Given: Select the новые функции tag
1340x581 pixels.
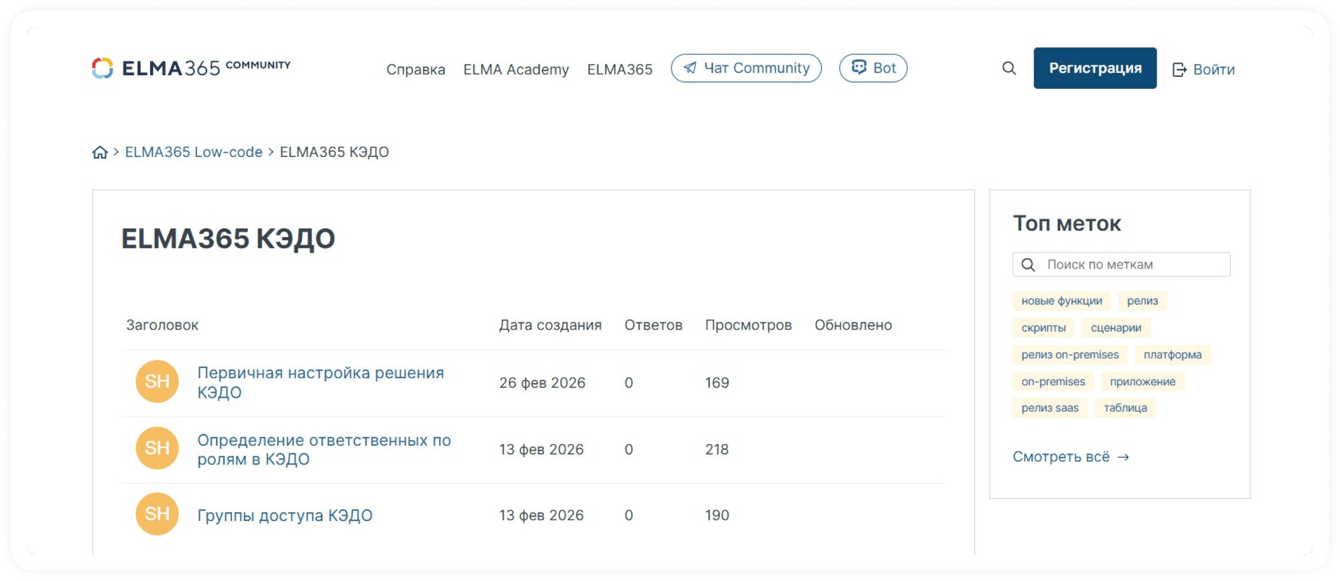Looking at the screenshot, I should tap(1061, 300).
